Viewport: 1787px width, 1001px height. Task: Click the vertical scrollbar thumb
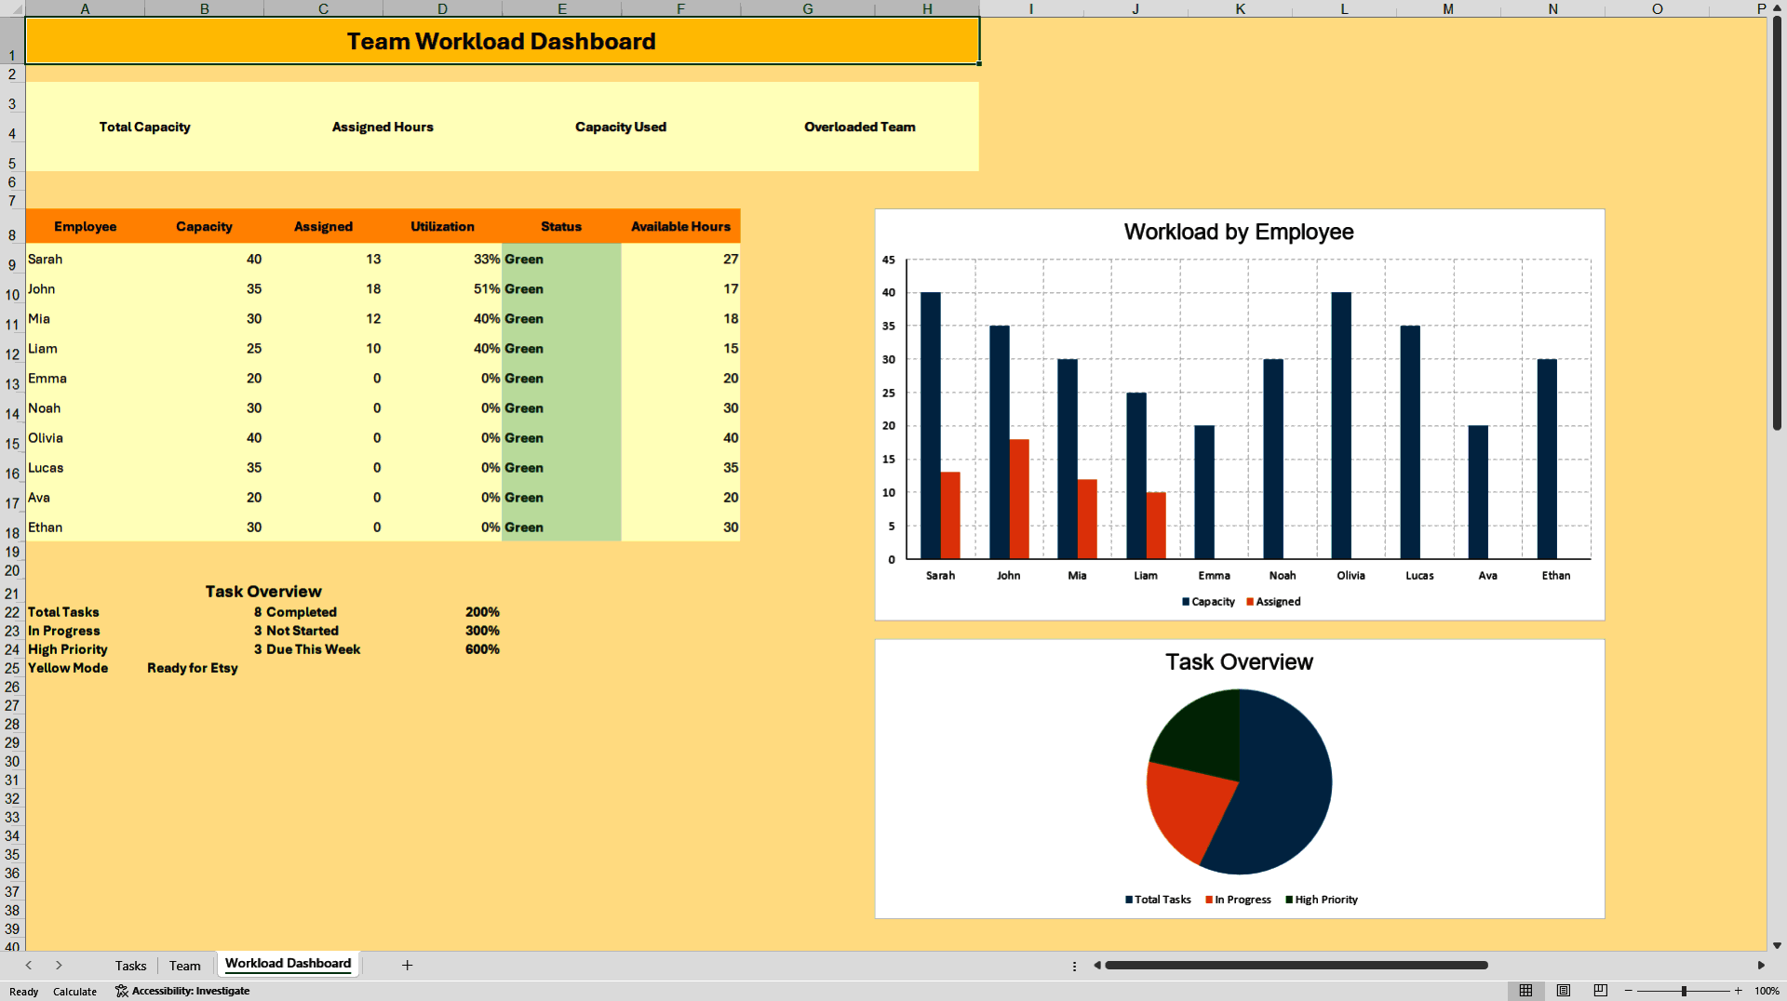tap(1777, 223)
